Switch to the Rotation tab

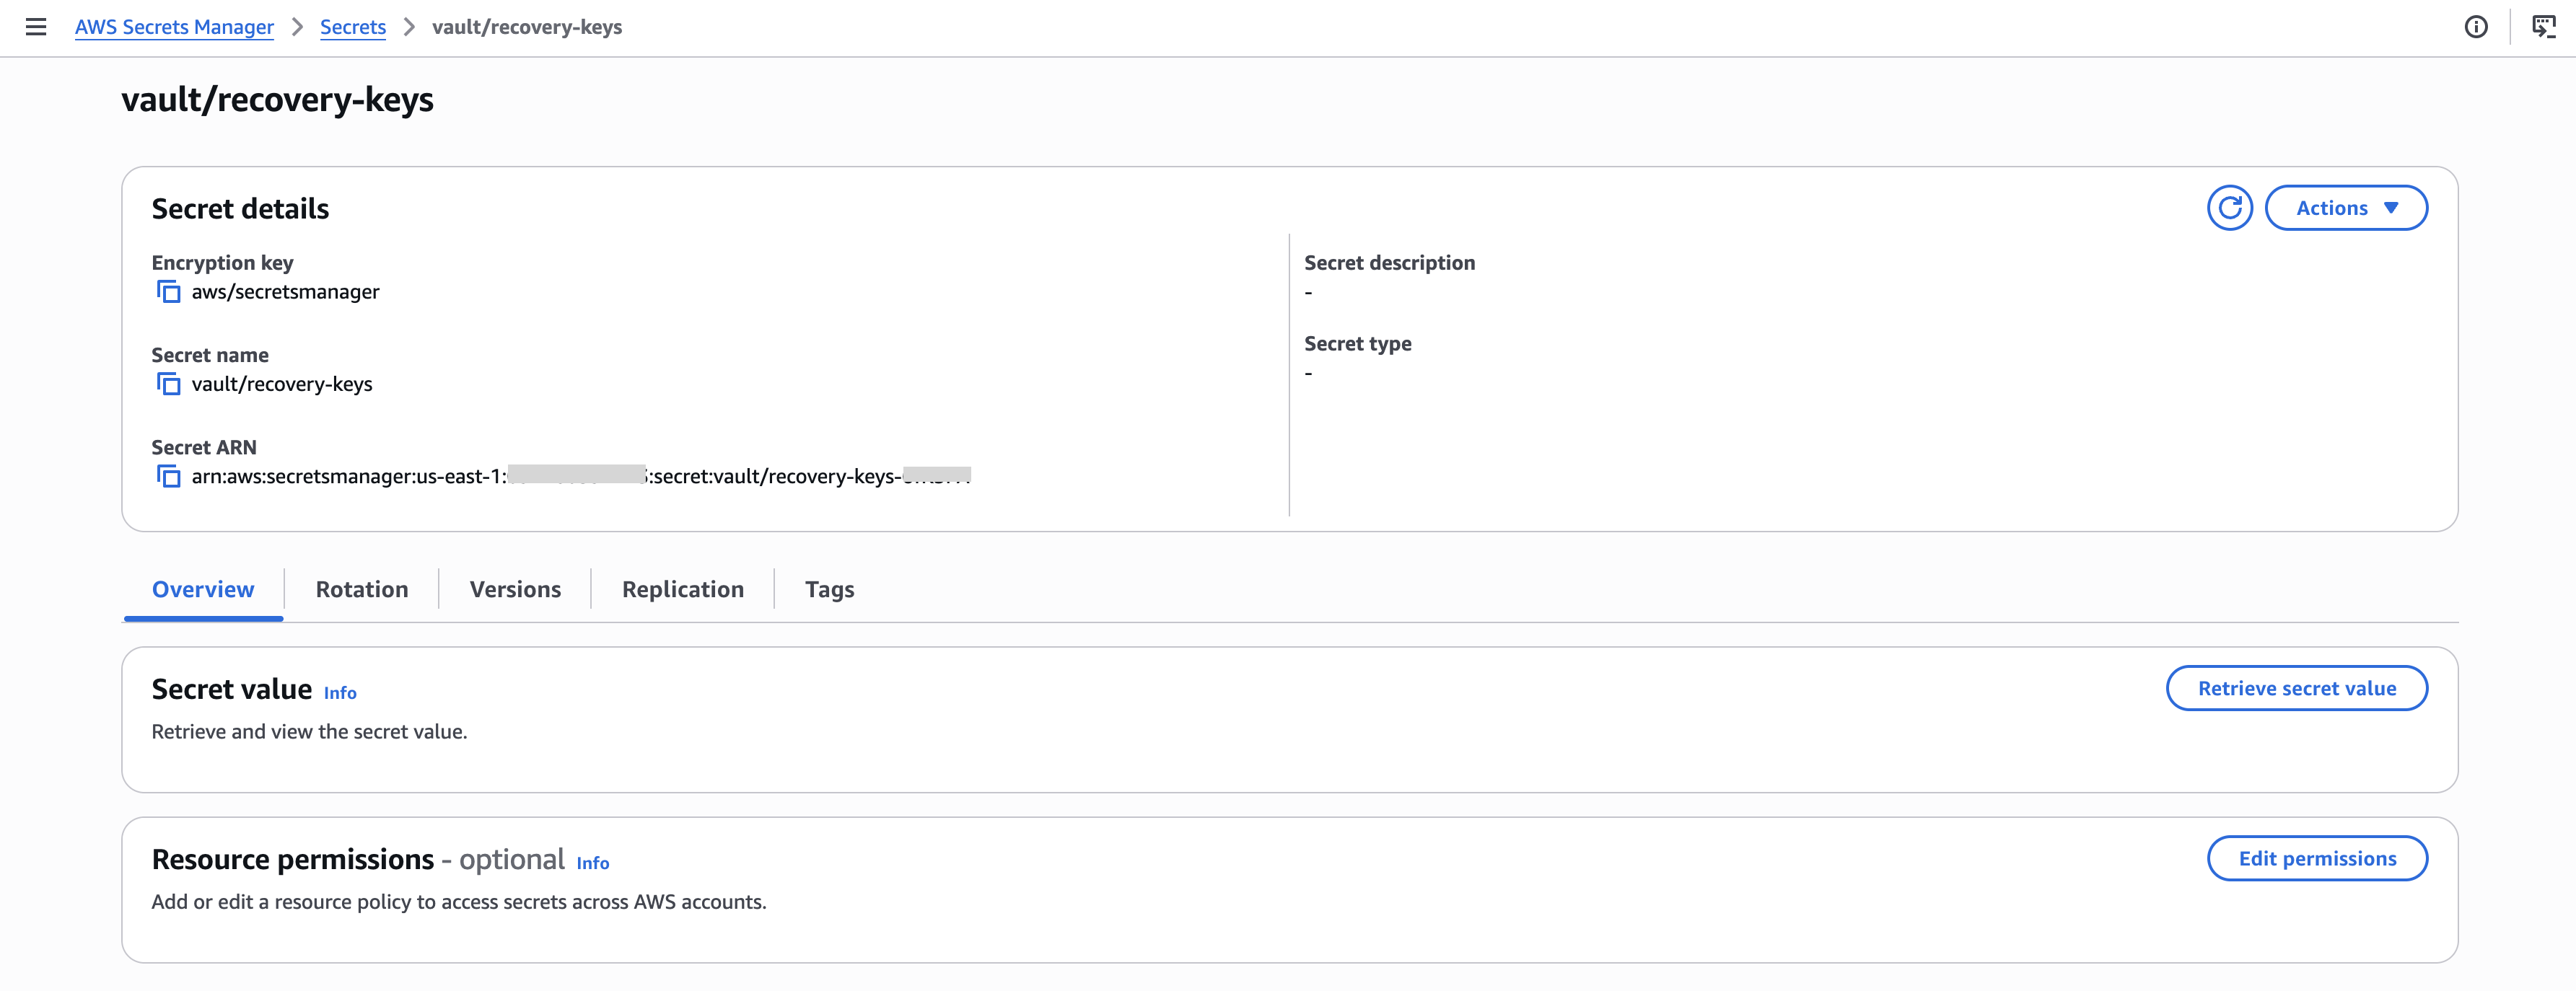361,589
